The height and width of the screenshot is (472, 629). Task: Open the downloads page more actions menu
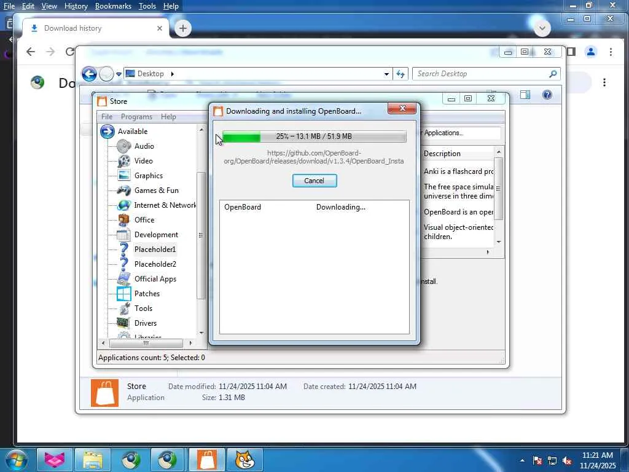[x=604, y=82]
